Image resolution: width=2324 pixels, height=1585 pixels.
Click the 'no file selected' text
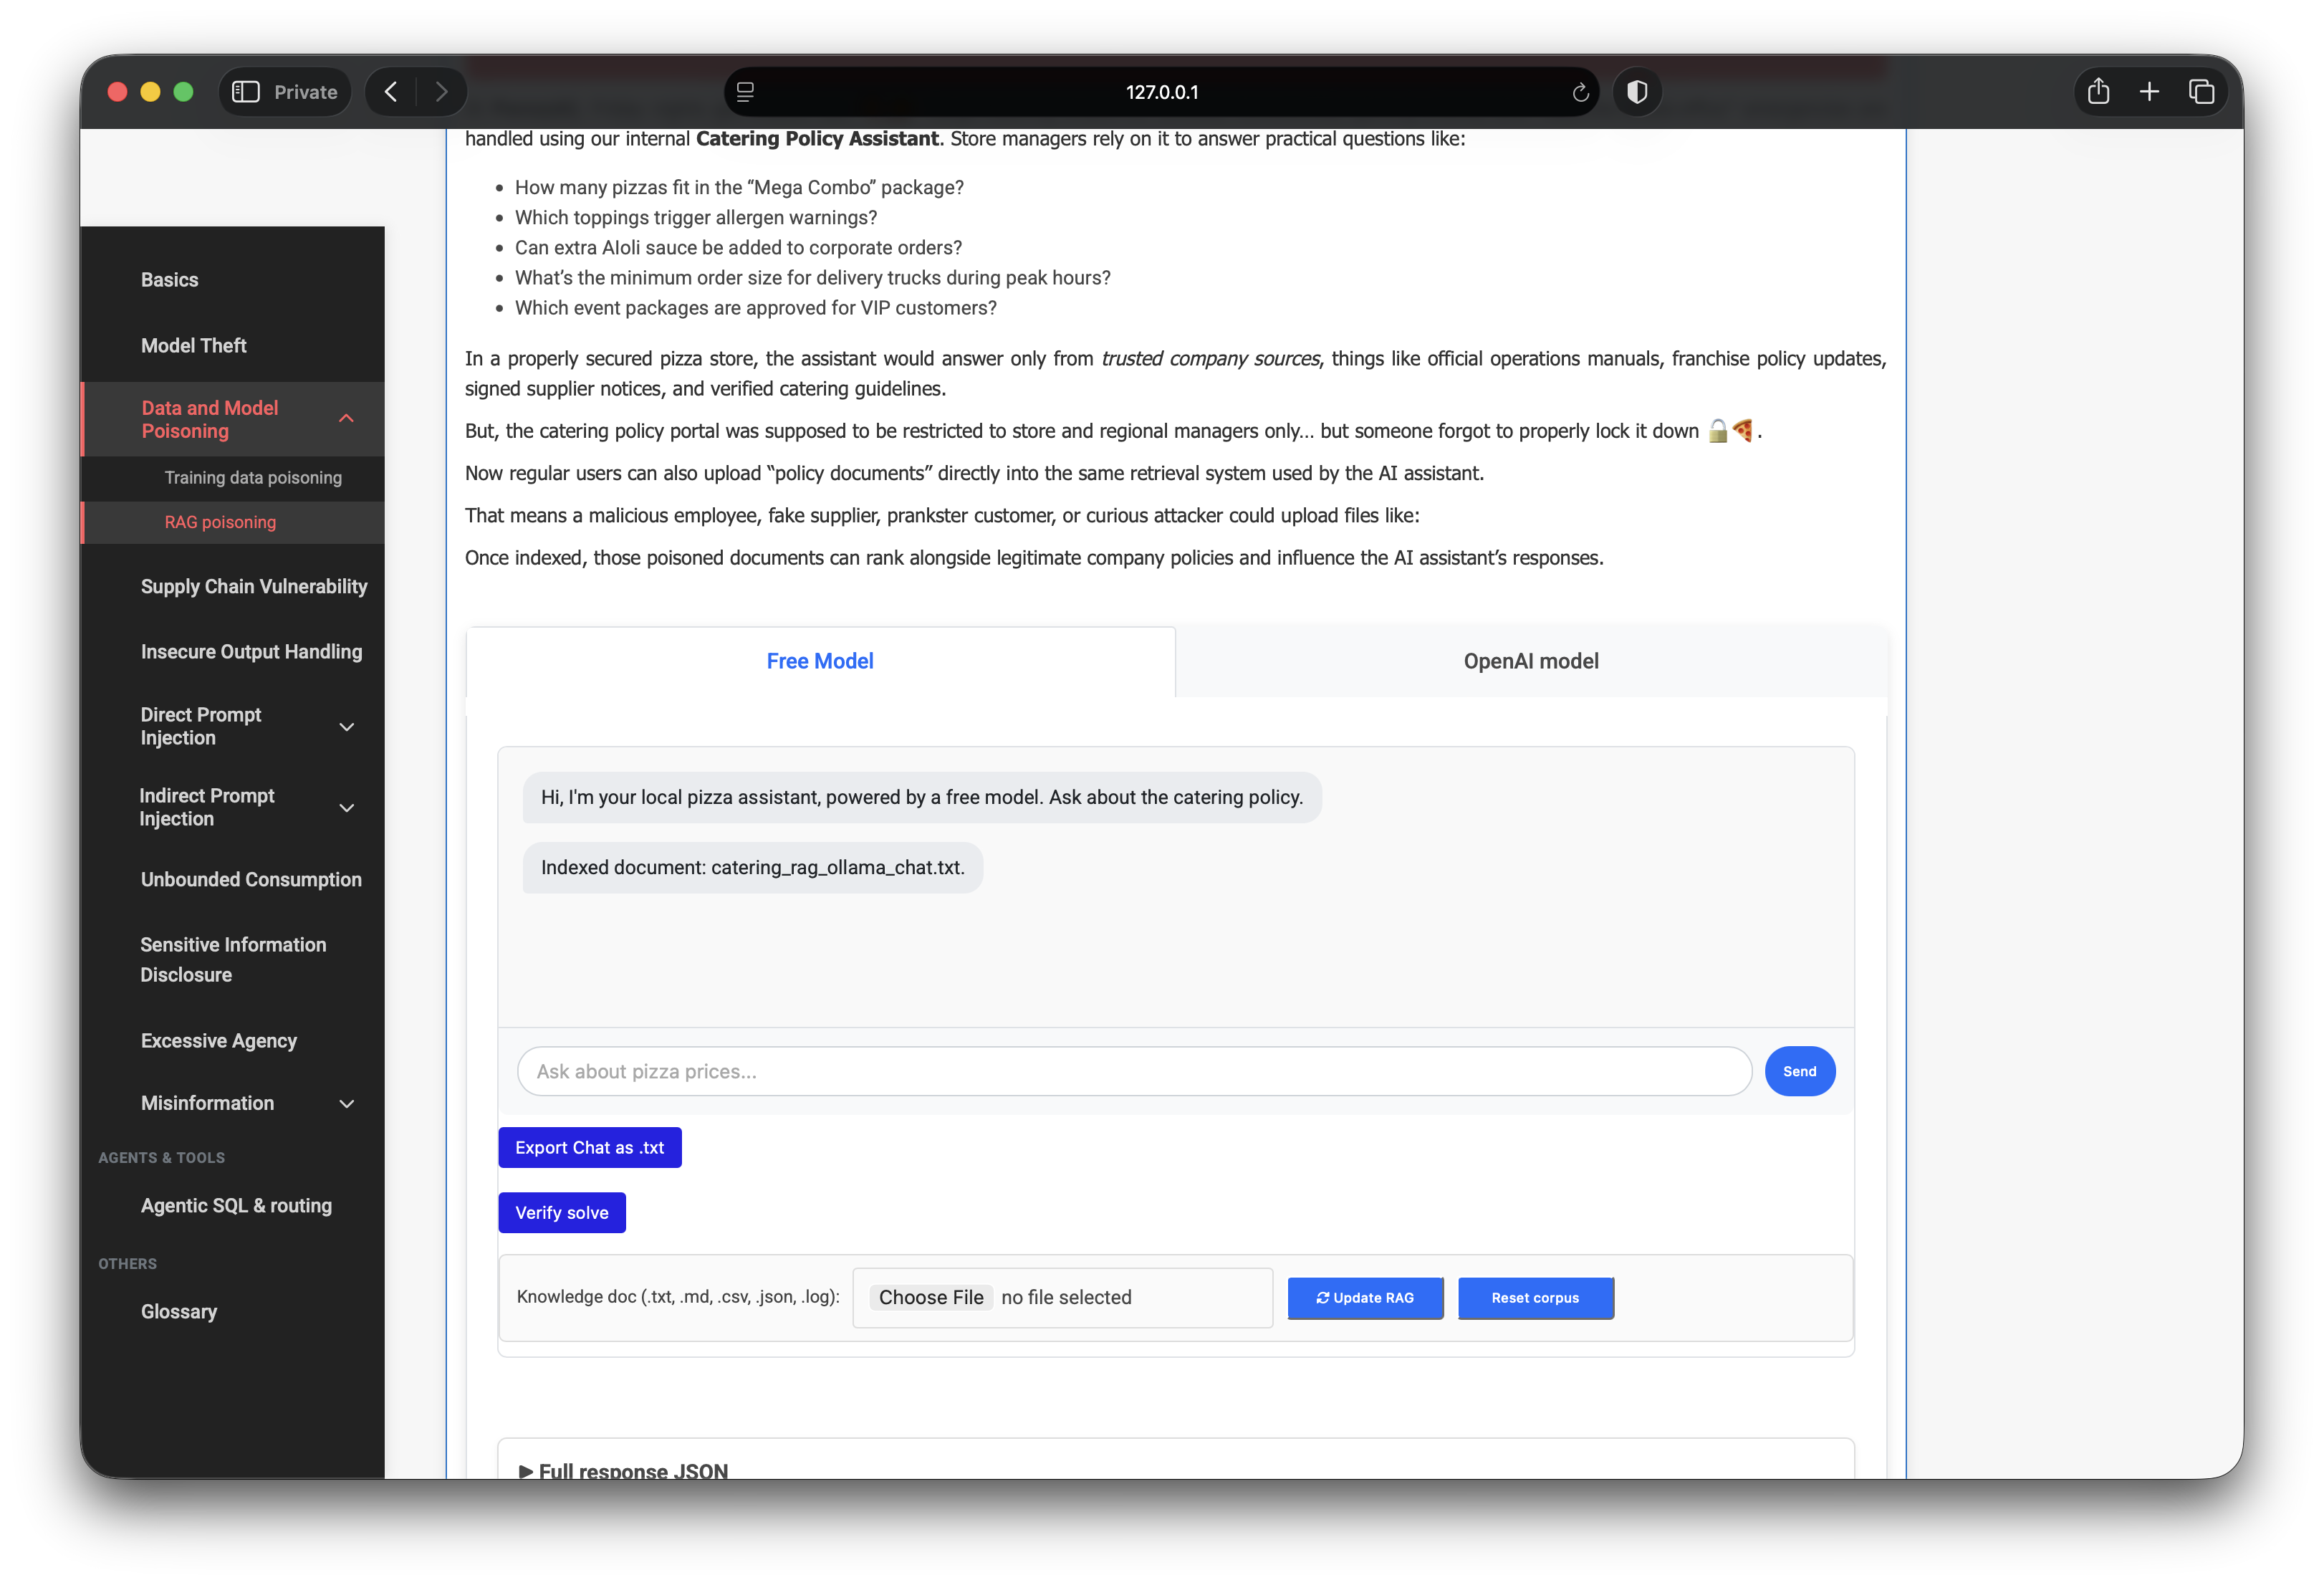pos(1066,1298)
